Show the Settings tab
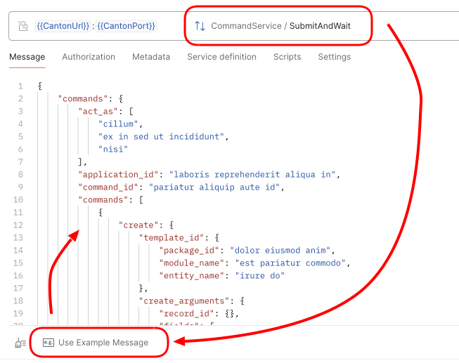The image size is (459, 363). point(334,57)
